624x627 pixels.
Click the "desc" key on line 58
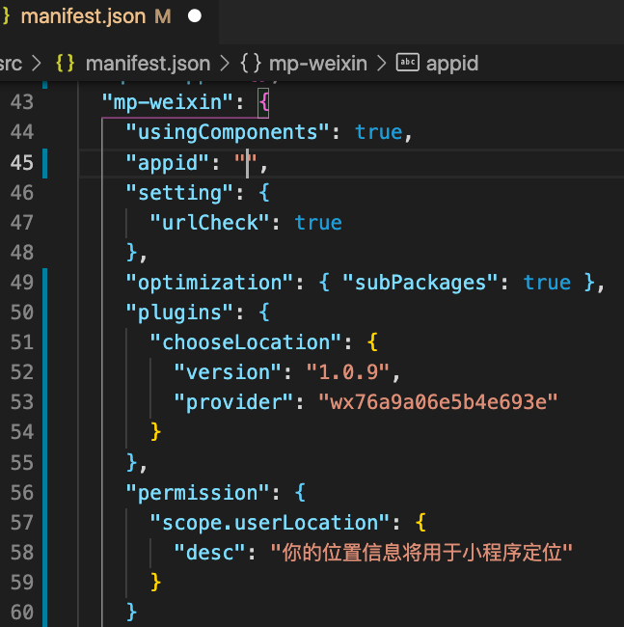[x=209, y=553]
